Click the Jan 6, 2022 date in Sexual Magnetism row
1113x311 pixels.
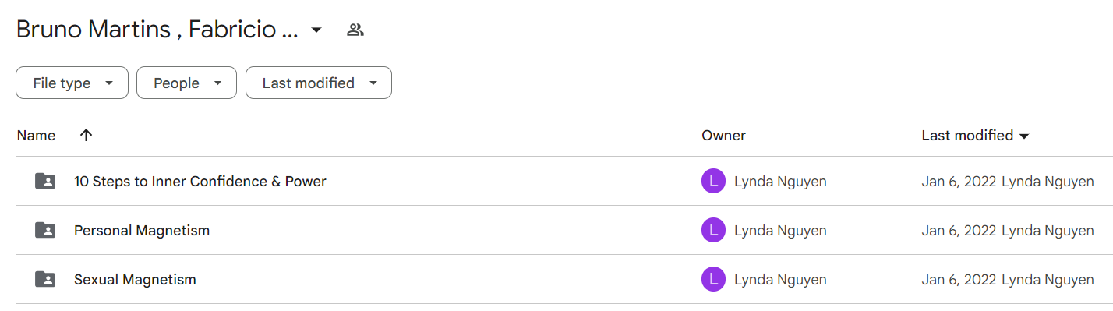959,279
